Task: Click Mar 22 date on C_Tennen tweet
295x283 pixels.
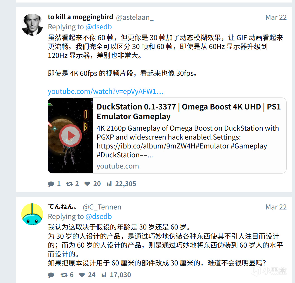Action: coord(276,207)
